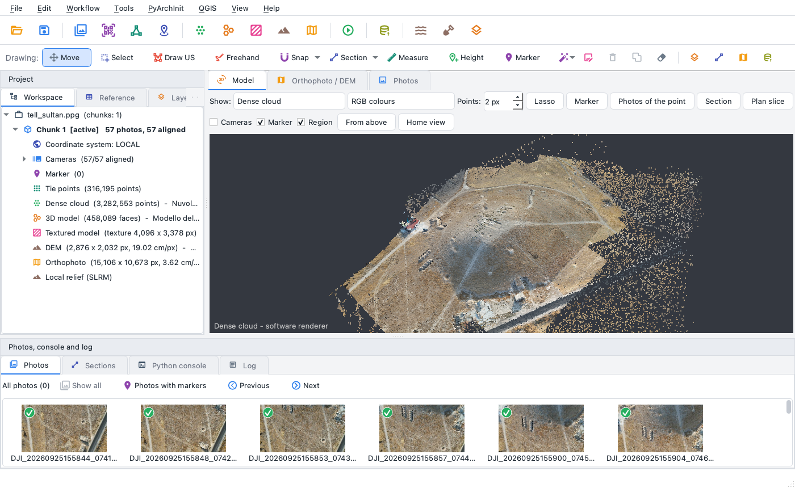This screenshot has width=795, height=488.
Task: Click the QR code target detection icon
Action: point(108,30)
